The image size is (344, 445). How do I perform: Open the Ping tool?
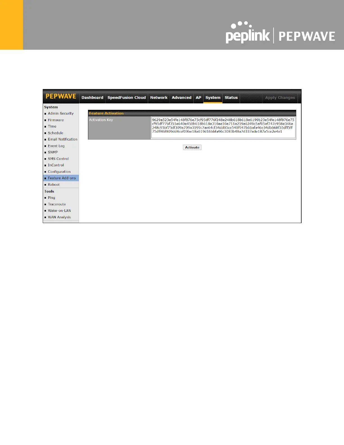click(51, 198)
